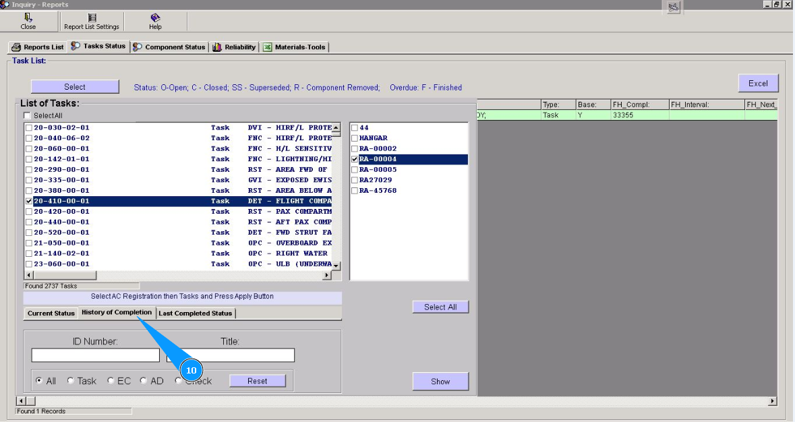Click the ID Number input field
Screen dimensions: 795x422
pyautogui.click(x=95, y=355)
